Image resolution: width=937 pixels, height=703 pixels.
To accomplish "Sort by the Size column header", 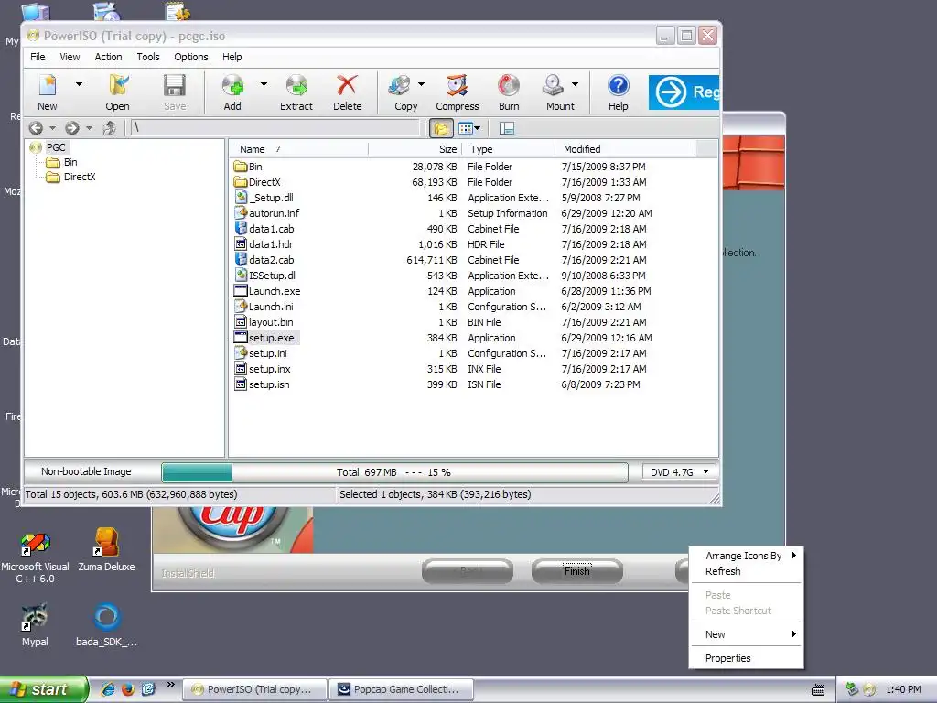I will 415,149.
